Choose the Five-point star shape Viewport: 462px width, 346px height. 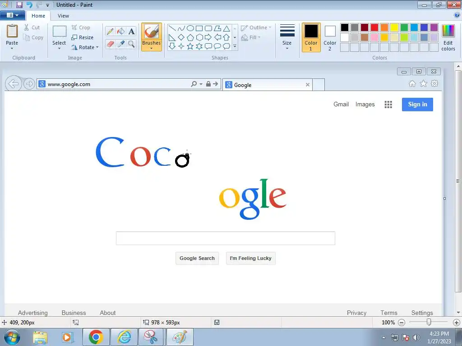pyautogui.click(x=190, y=46)
